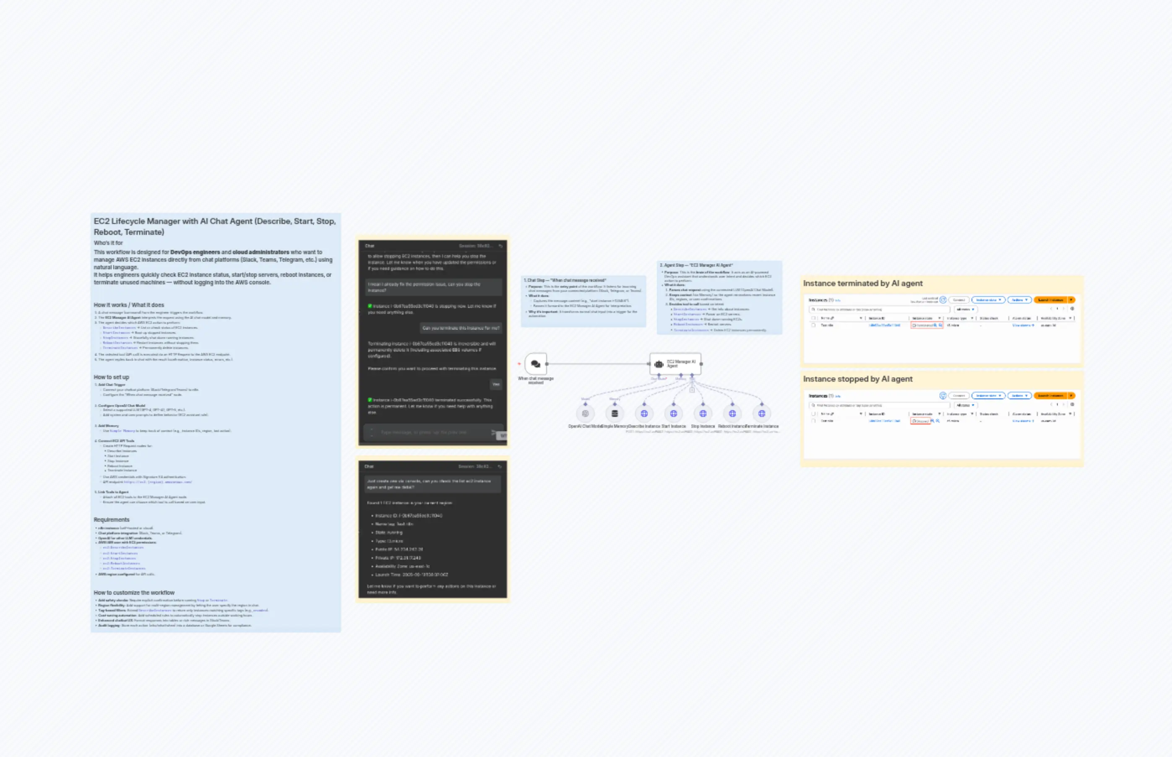Check the stopped instance row checkbox
This screenshot has height=757, width=1172.
tap(813, 421)
